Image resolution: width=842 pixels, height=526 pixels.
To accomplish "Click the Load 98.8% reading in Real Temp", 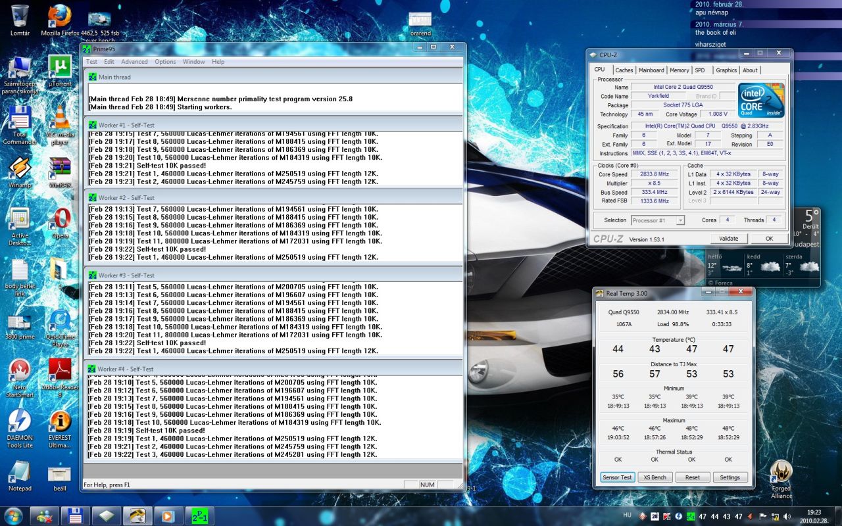I will click(x=672, y=324).
